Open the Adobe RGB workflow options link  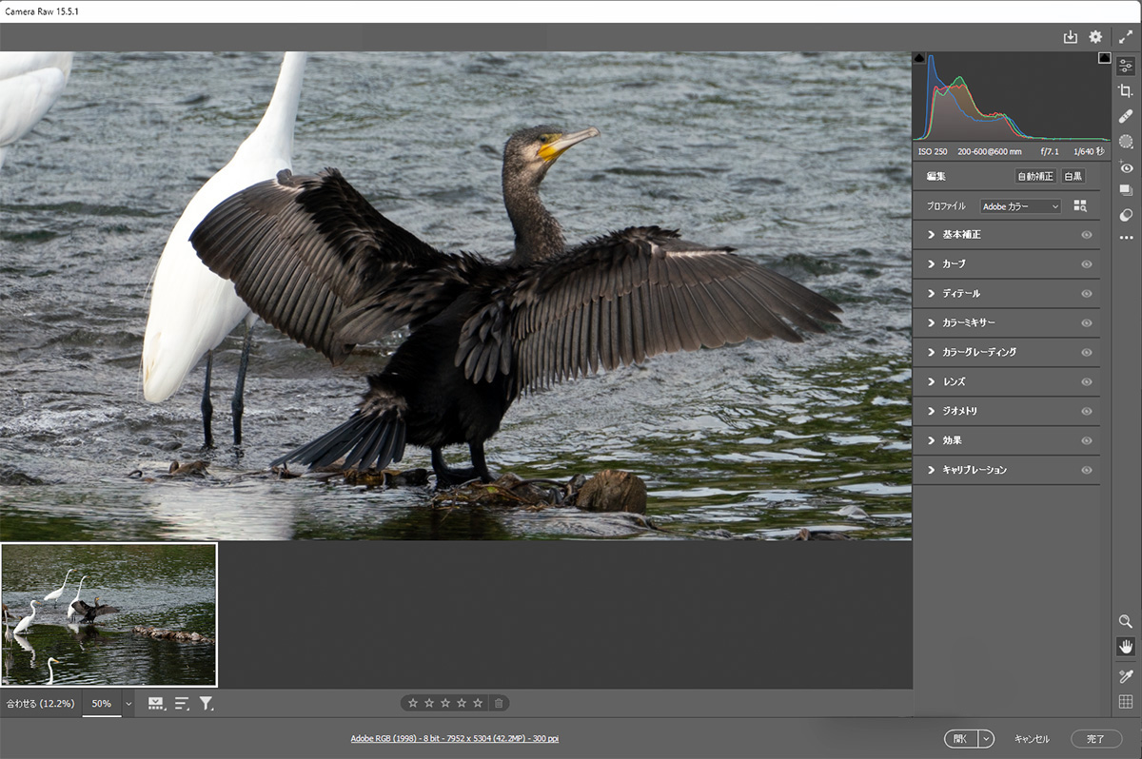tap(454, 738)
